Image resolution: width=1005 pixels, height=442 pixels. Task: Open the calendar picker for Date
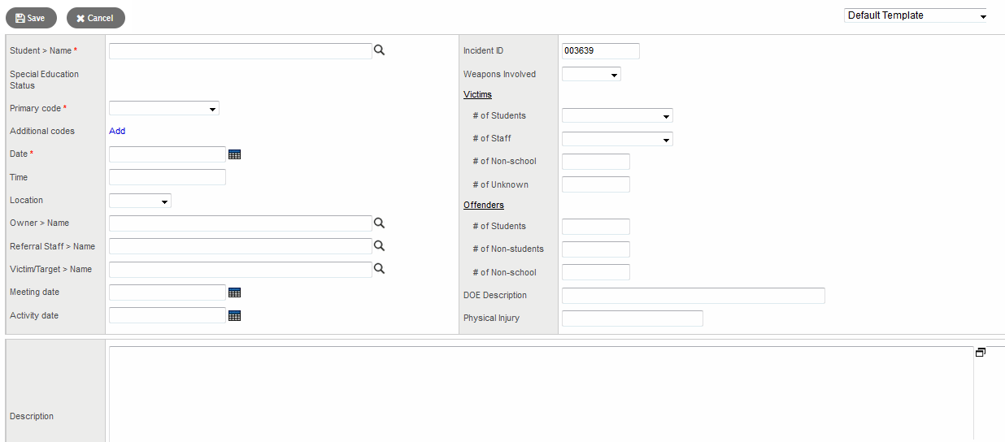pyautogui.click(x=235, y=154)
